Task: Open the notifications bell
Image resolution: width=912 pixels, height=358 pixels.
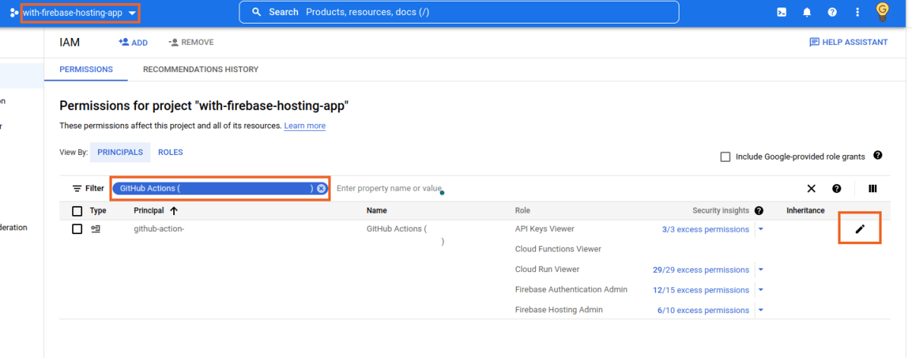Action: 806,12
